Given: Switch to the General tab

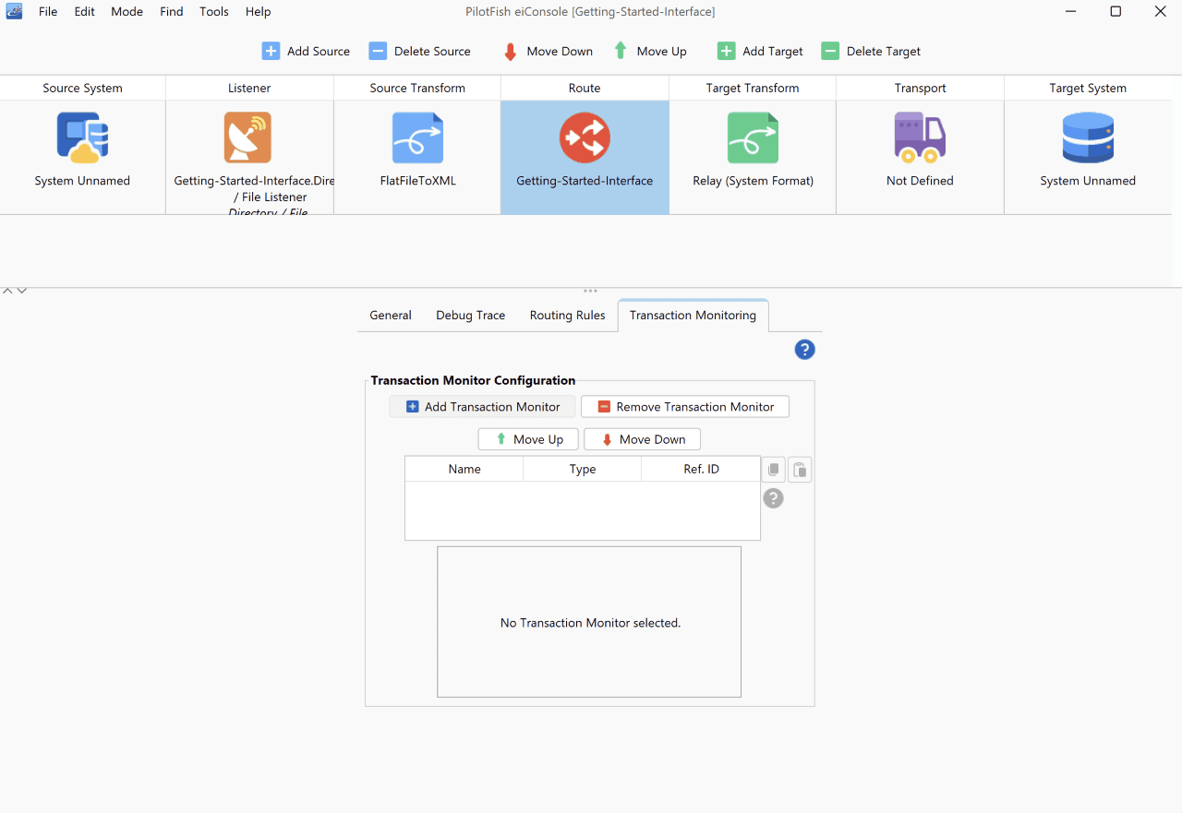Looking at the screenshot, I should [391, 316].
